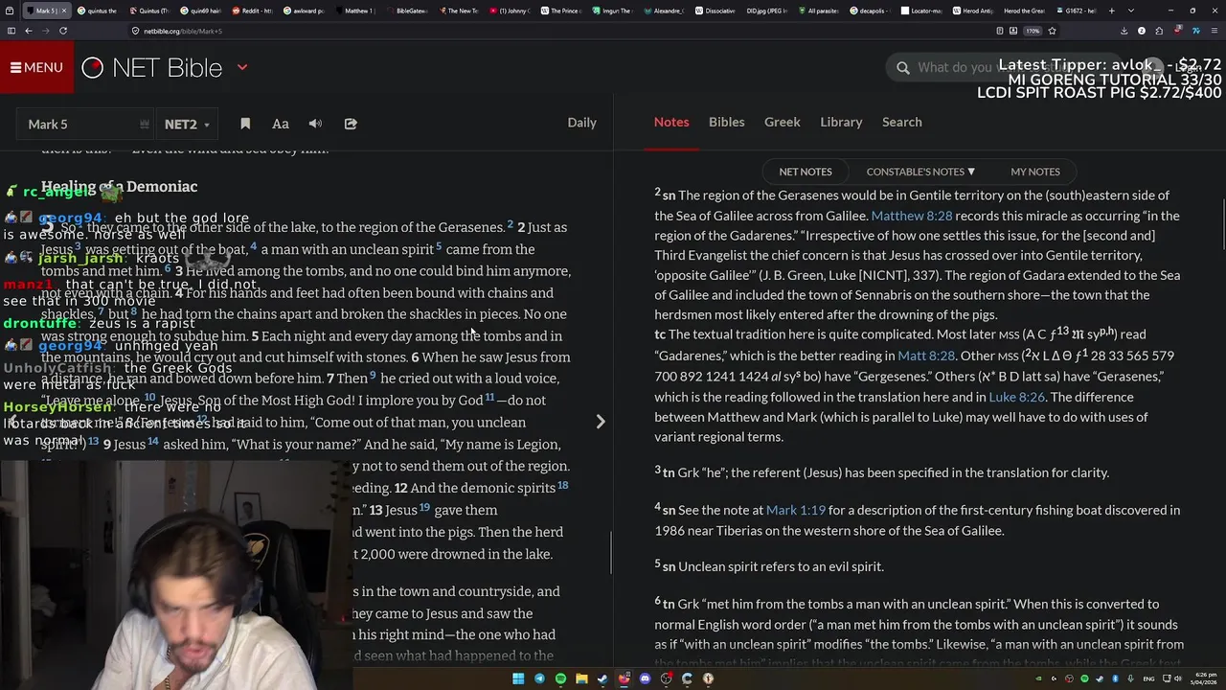Click footnote 19 after verse 13 'Jesus'

tap(424, 507)
